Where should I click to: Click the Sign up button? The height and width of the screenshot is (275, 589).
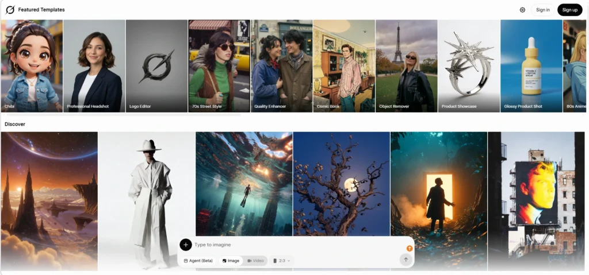[570, 10]
